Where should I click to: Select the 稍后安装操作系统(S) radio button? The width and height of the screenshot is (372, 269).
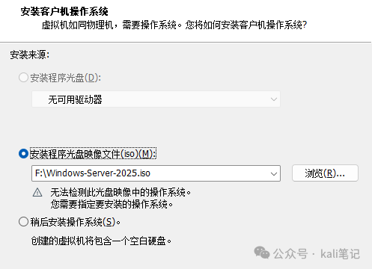[23, 221]
